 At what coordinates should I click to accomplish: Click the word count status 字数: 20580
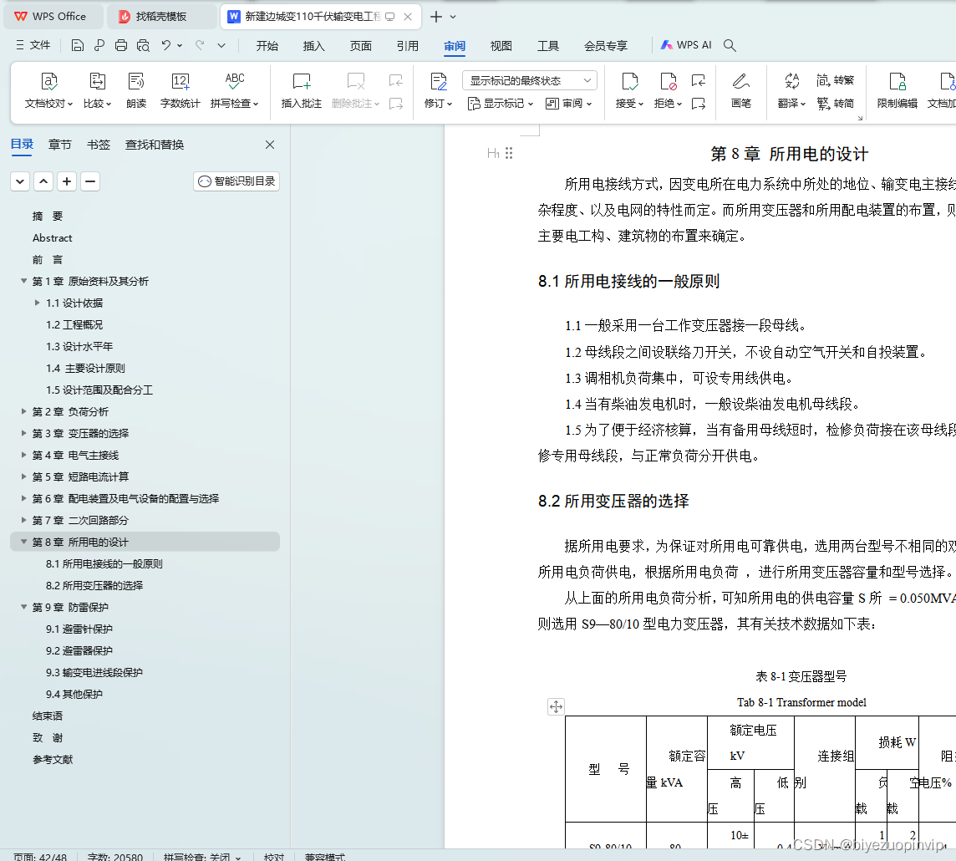click(115, 856)
